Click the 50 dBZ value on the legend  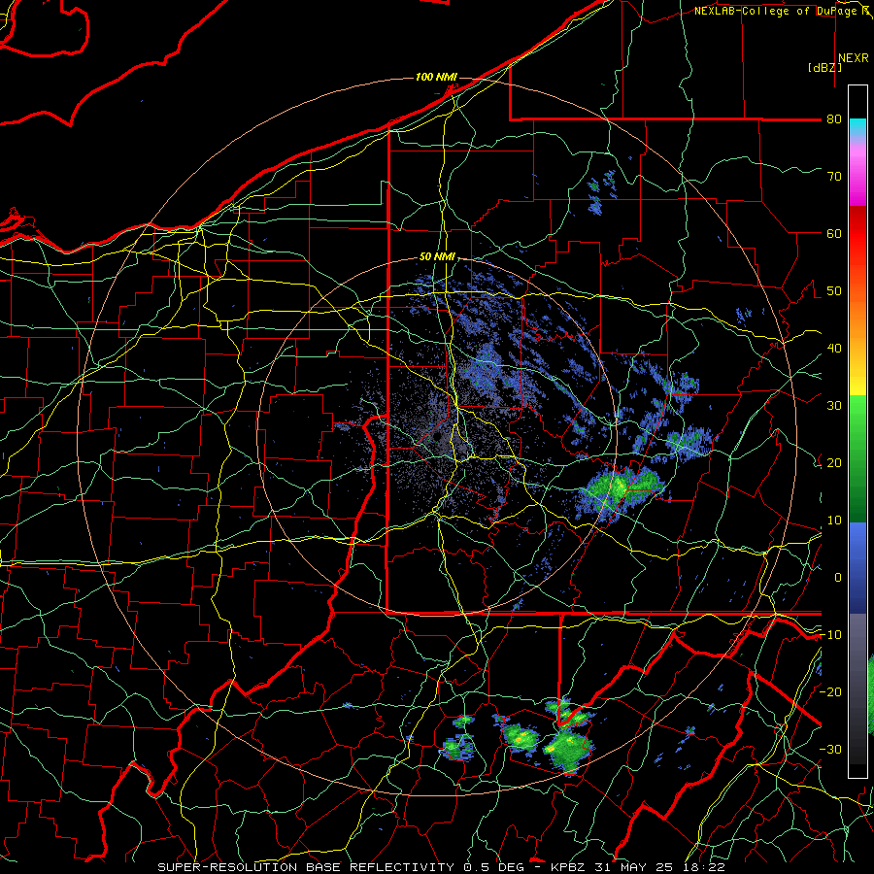pos(834,291)
